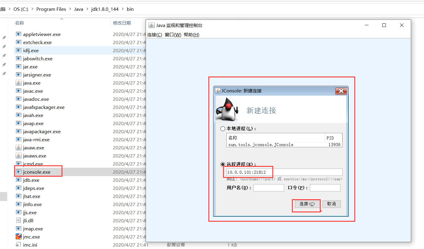424x249 pixels.
Task: Expand breadcrumb arrow after OS (C:)
Action: pos(32,9)
